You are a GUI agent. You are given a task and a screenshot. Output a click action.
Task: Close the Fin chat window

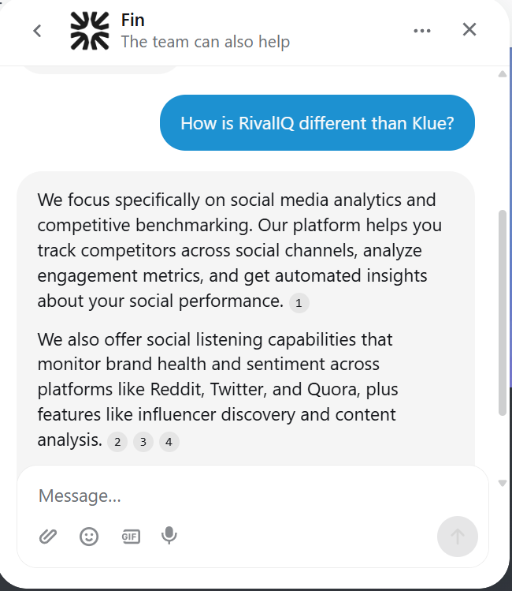coord(469,30)
